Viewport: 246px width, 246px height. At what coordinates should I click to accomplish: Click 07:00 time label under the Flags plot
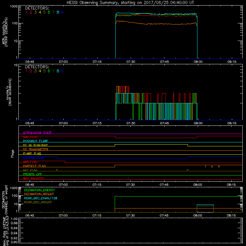[x=63, y=185]
